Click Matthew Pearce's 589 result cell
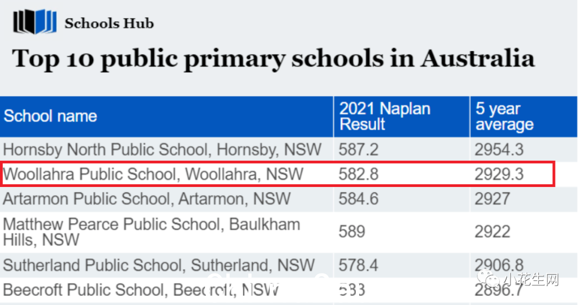The height and width of the screenshot is (305, 578). (352, 232)
